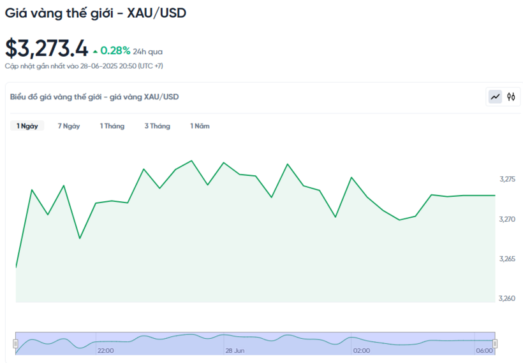523x363 pixels.
Task: Click the green up-arrow price change icon
Action: (96, 52)
